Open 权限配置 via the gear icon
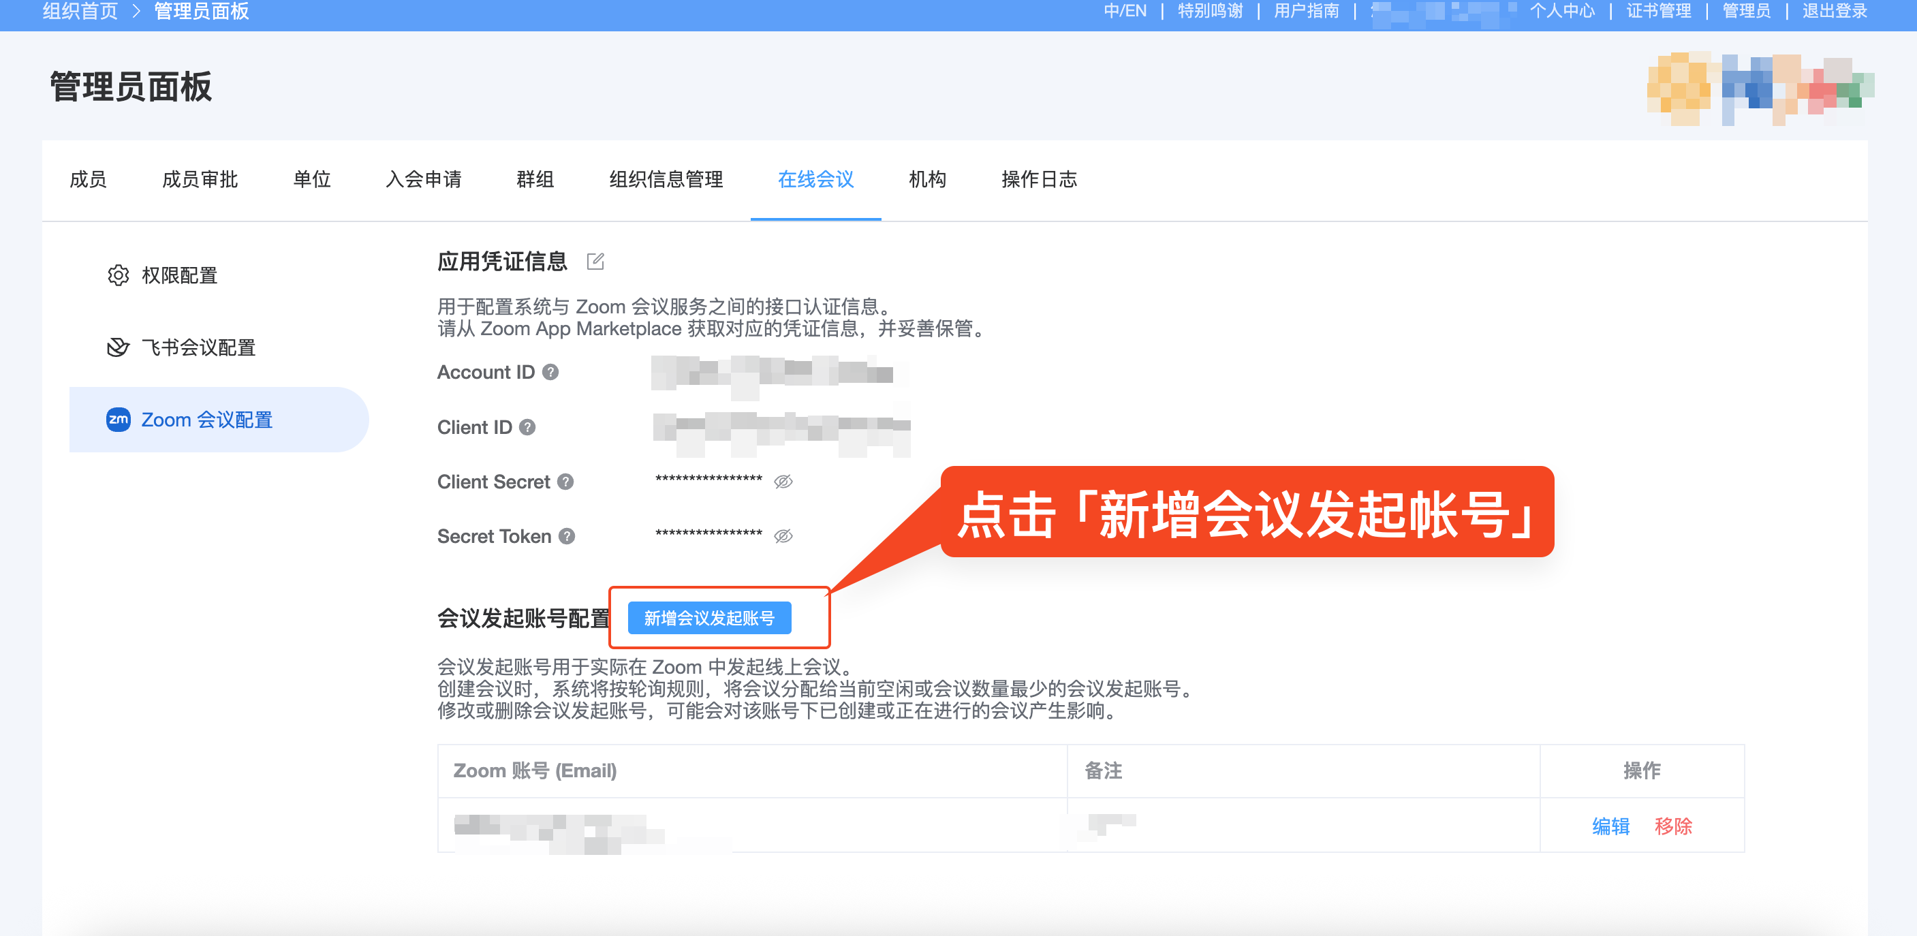The image size is (1917, 936). (118, 275)
